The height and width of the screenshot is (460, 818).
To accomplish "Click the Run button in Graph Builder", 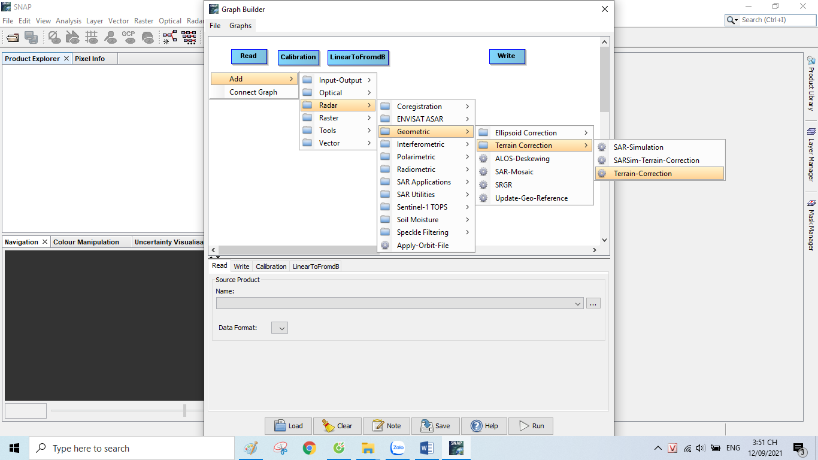I will click(531, 426).
